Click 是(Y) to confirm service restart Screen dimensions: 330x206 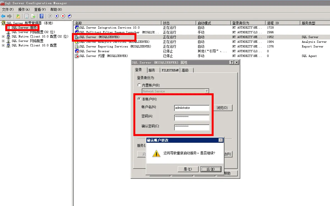(x=188, y=169)
